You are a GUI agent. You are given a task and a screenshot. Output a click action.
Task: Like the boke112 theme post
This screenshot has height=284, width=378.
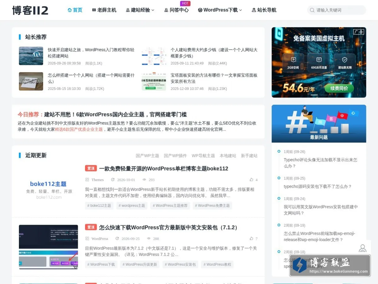(254, 180)
